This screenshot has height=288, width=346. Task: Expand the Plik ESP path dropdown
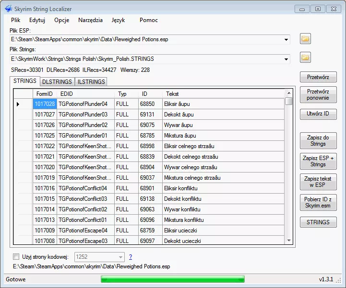pyautogui.click(x=286, y=39)
